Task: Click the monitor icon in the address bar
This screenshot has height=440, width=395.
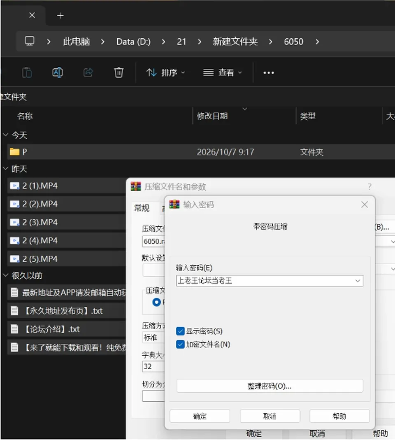Action: (30, 41)
